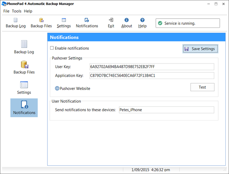Open the Tools menu
The width and height of the screenshot is (229, 174).
click(x=17, y=11)
